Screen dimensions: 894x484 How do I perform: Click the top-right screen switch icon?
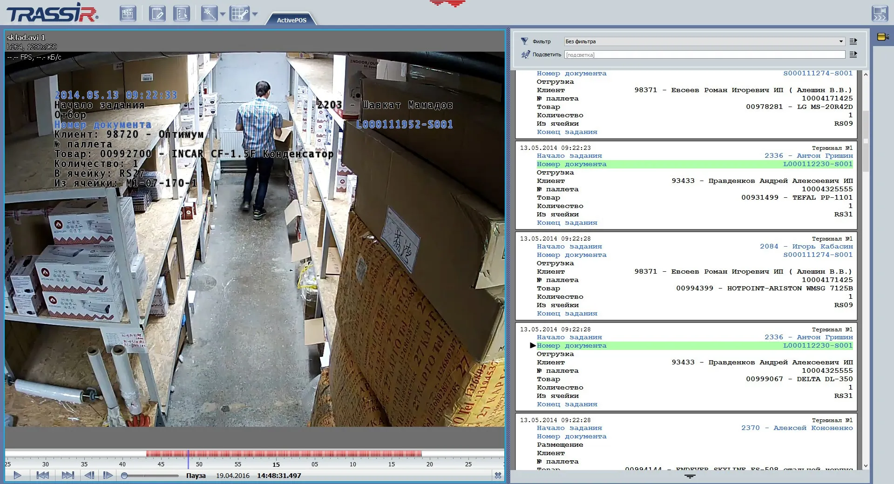coord(880,13)
